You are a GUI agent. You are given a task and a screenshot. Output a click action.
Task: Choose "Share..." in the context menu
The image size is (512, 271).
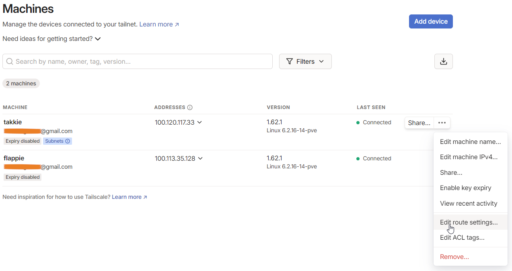point(471,172)
